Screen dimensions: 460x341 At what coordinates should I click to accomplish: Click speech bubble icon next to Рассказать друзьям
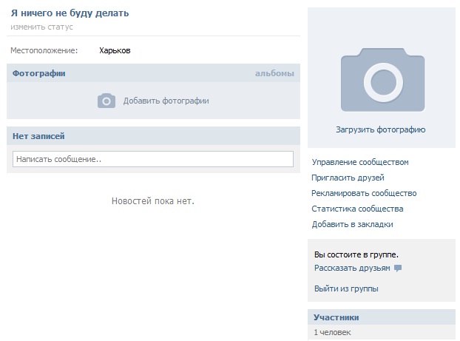pyautogui.click(x=398, y=268)
